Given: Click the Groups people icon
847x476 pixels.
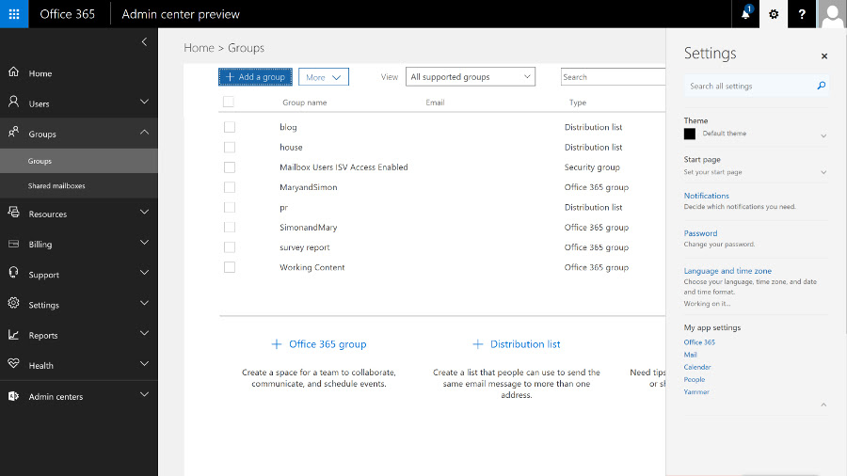Looking at the screenshot, I should pos(13,132).
